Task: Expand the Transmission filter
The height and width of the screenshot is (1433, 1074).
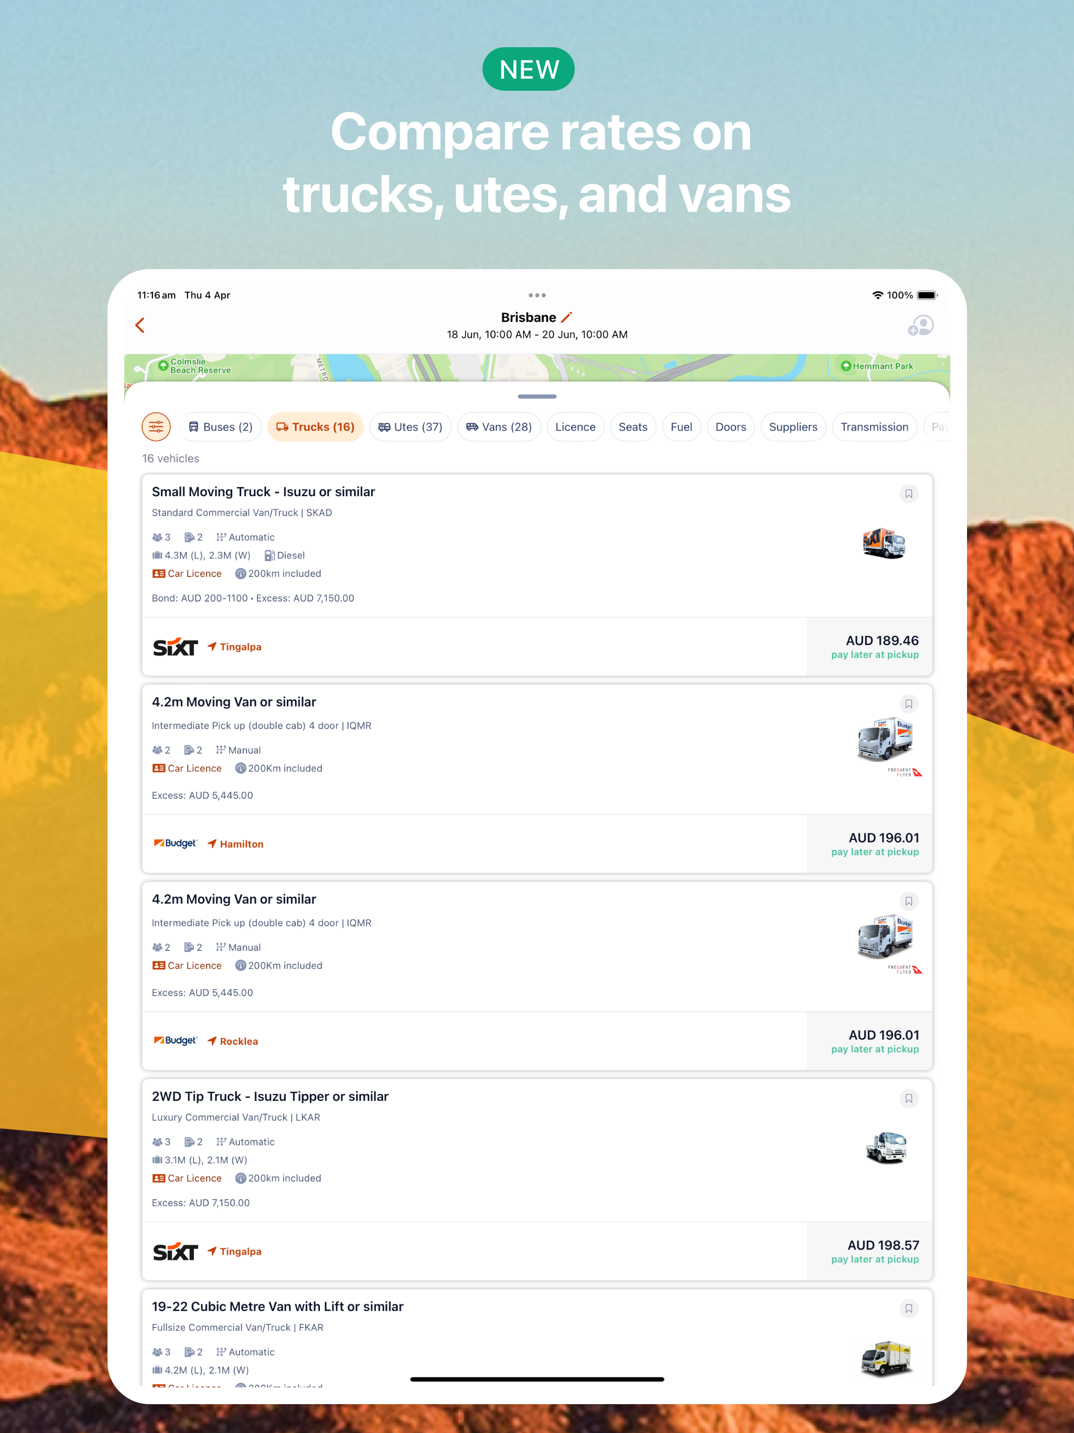Action: tap(874, 427)
